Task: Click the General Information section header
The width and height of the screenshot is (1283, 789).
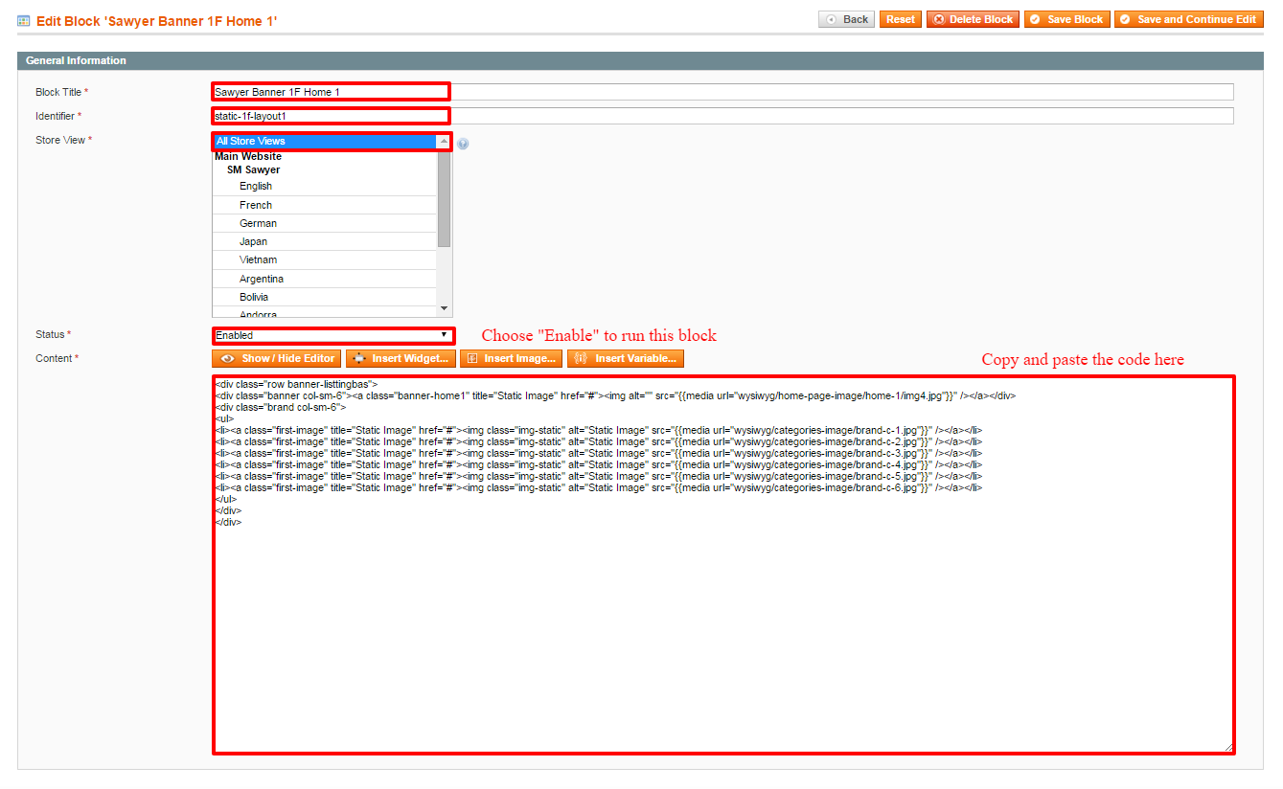Action: click(x=640, y=60)
